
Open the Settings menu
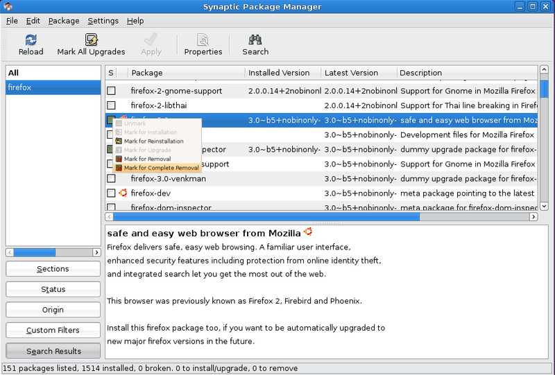(x=103, y=21)
